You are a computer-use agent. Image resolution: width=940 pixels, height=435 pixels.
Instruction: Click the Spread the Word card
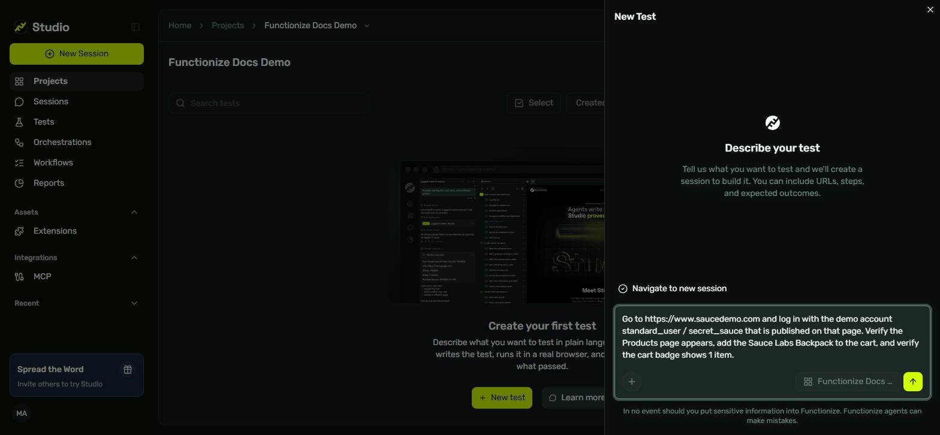click(77, 375)
